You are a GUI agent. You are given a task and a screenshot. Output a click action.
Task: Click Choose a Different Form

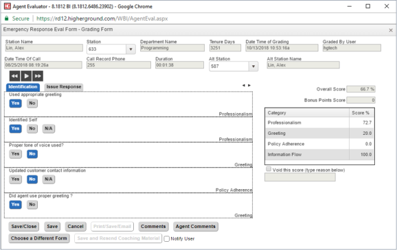pyautogui.click(x=39, y=238)
